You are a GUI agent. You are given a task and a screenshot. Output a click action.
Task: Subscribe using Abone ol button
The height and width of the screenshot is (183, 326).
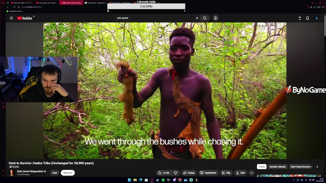coord(68,173)
